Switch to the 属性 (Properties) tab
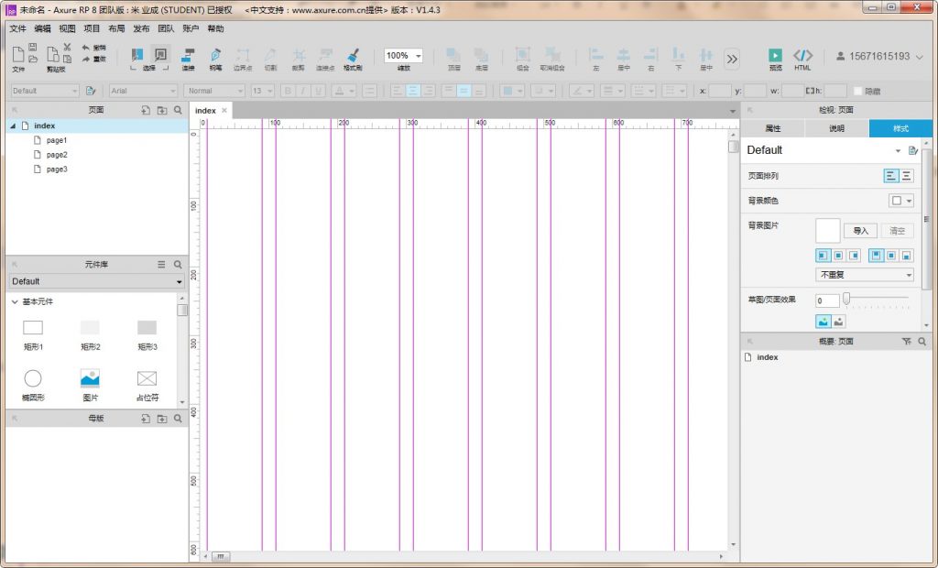 click(772, 128)
